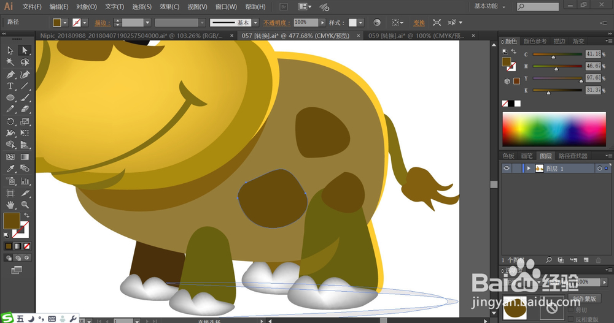Select the Eyedropper tool

10,169
